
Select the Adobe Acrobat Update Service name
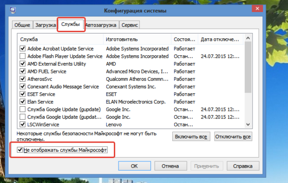pyautogui.click(x=60, y=49)
